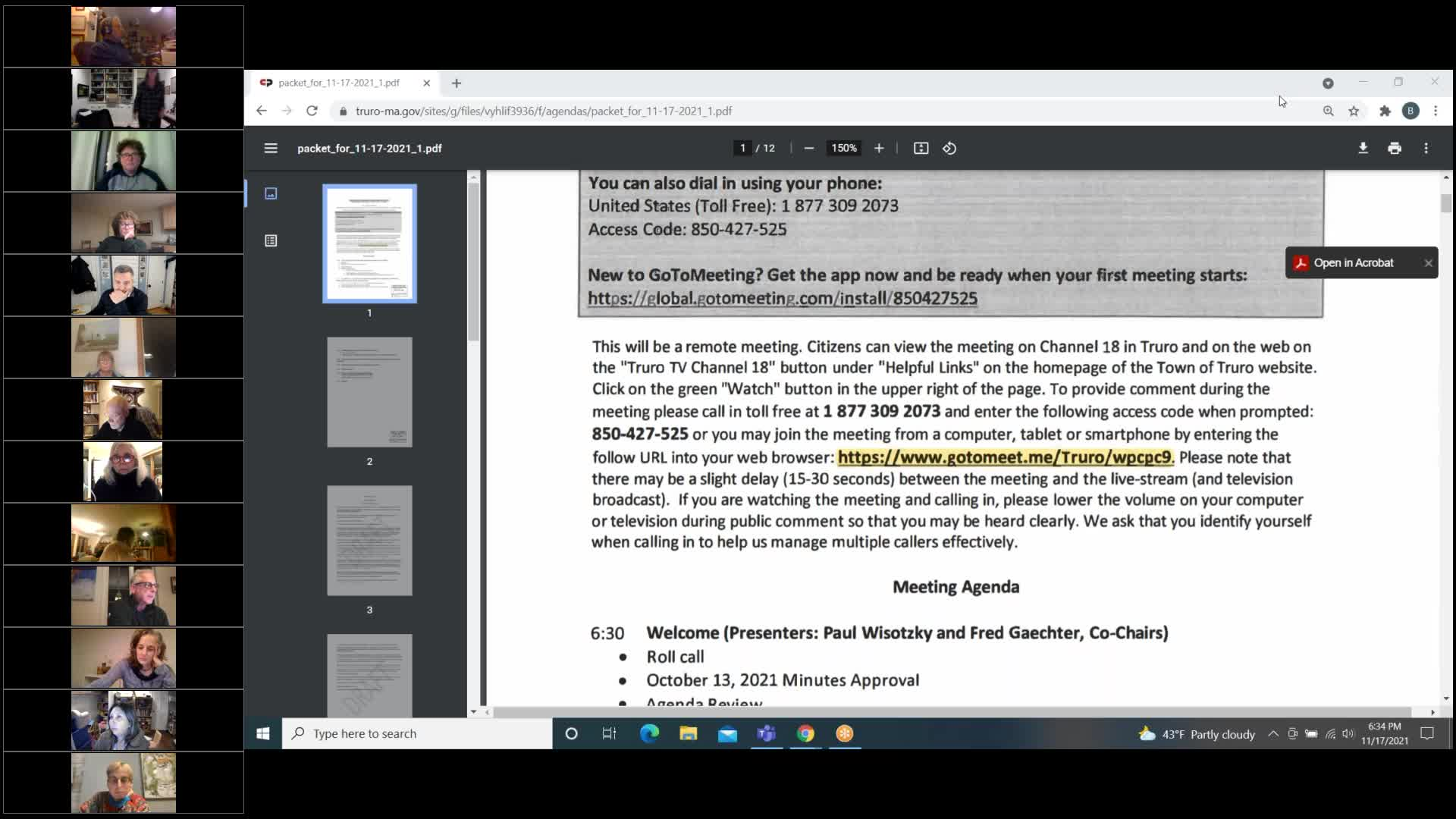
Task: Select page 2 thumbnail
Action: [369, 392]
